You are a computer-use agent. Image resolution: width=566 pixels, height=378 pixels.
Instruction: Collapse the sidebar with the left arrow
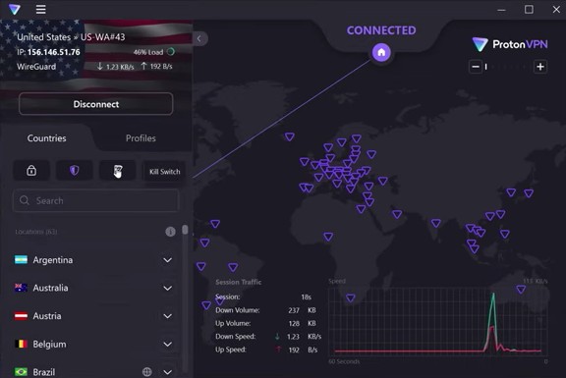198,38
